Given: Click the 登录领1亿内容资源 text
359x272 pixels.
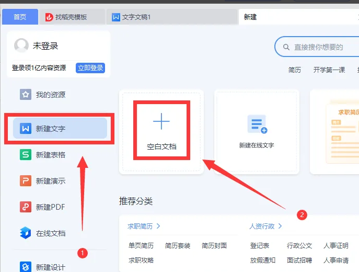Looking at the screenshot, I should 39,68.
